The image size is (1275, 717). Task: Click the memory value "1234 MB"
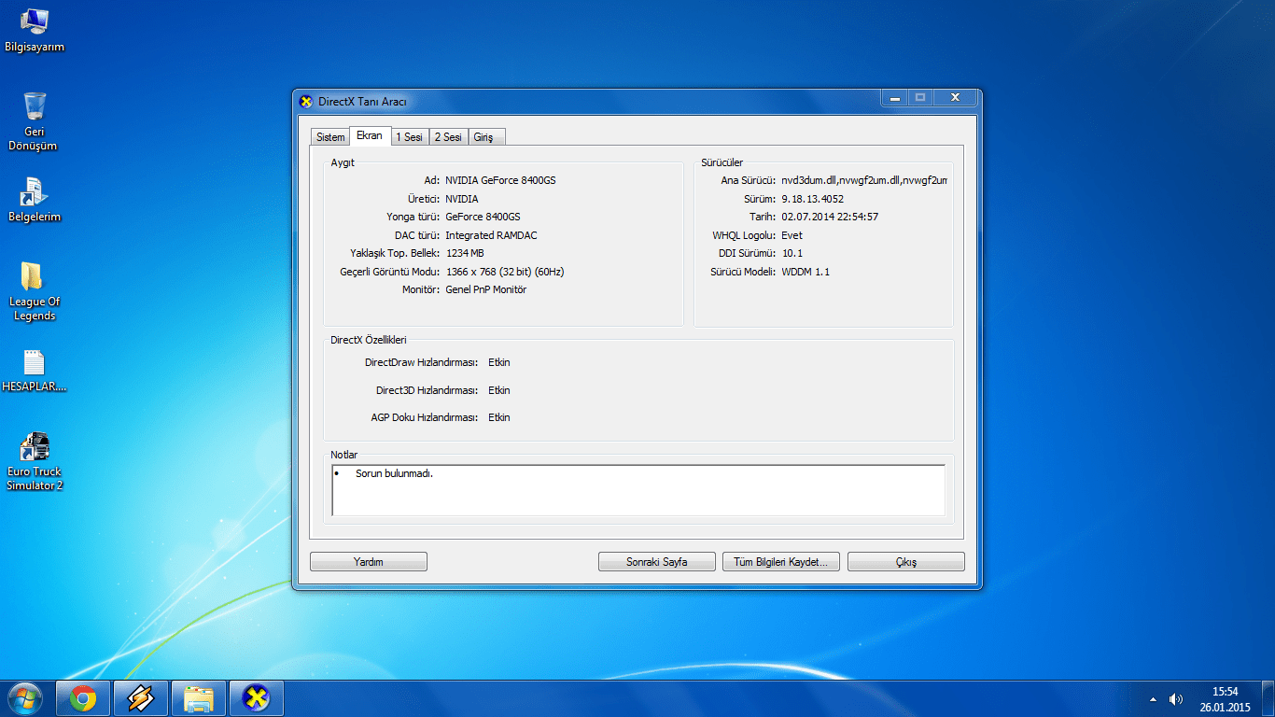(465, 253)
